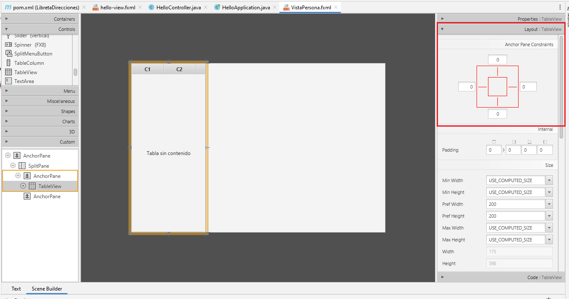Collapse the root AnchorPane hierarchy node
The width and height of the screenshot is (569, 299).
(x=8, y=155)
